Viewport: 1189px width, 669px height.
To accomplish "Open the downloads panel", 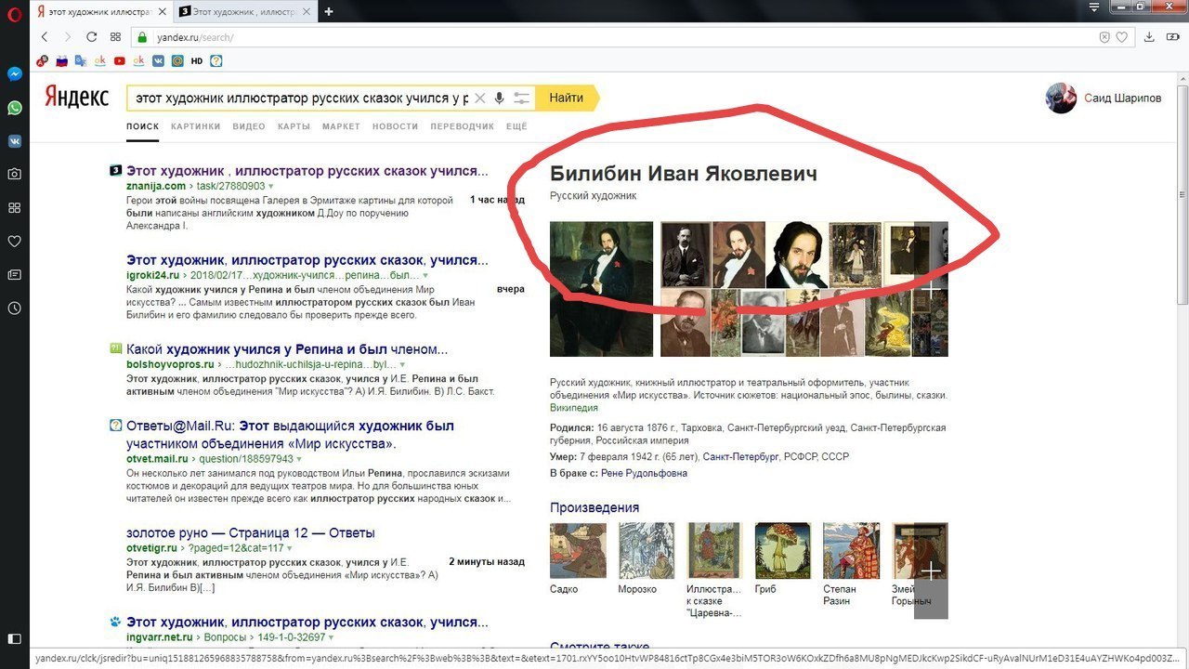I will coord(1149,37).
